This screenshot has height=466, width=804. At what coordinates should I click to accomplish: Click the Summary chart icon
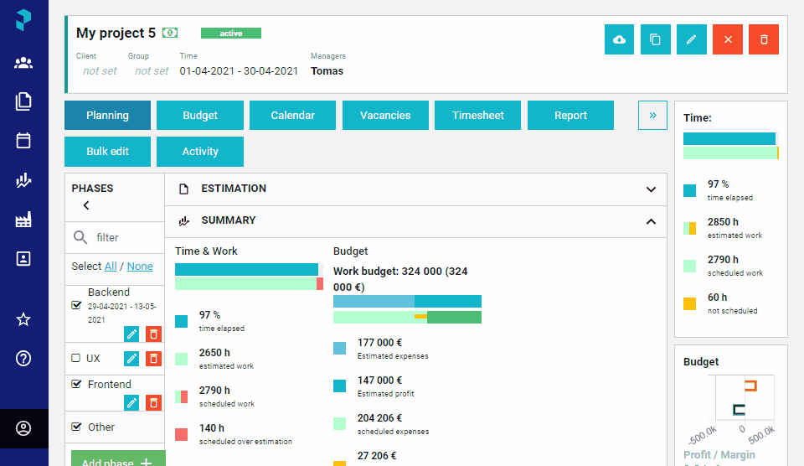183,220
